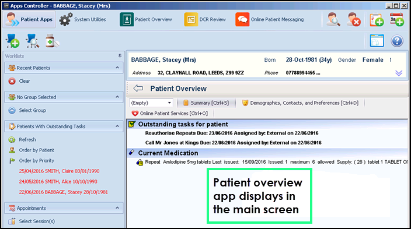Click the patient name BABBAGE, Stacey (Mrs) banner
This screenshot has height=229, width=411.
coord(163,60)
